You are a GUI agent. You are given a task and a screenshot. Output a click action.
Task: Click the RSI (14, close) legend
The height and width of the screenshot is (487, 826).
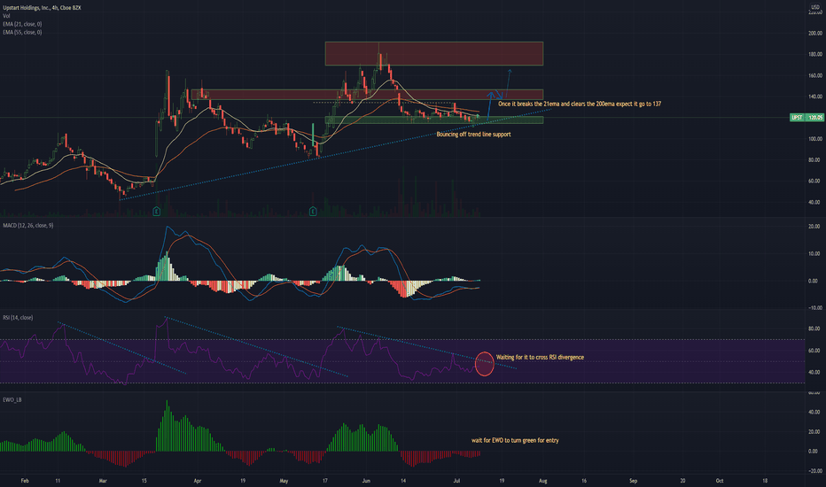coord(18,318)
